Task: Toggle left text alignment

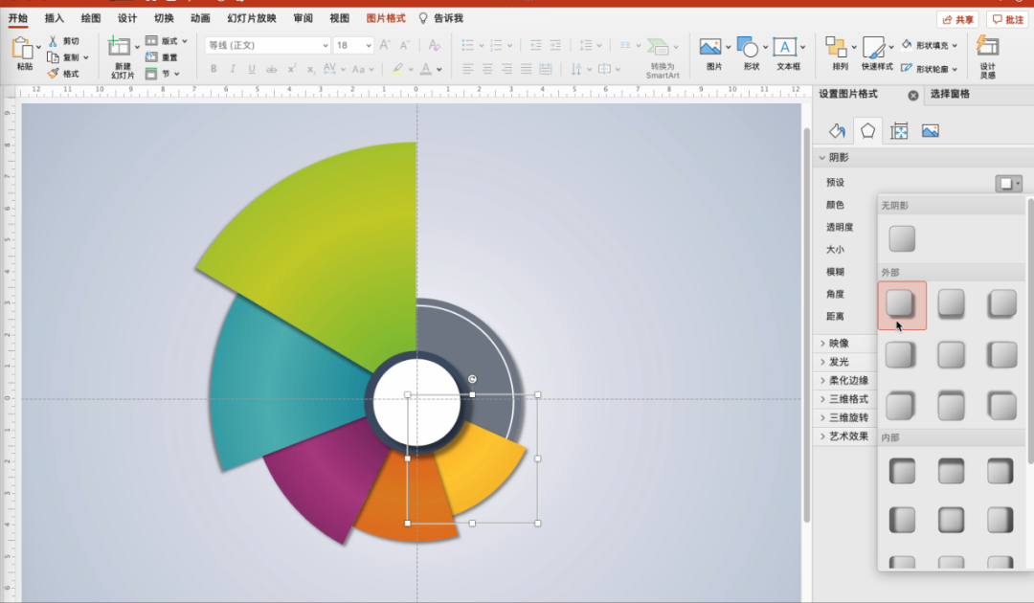Action: [x=467, y=69]
